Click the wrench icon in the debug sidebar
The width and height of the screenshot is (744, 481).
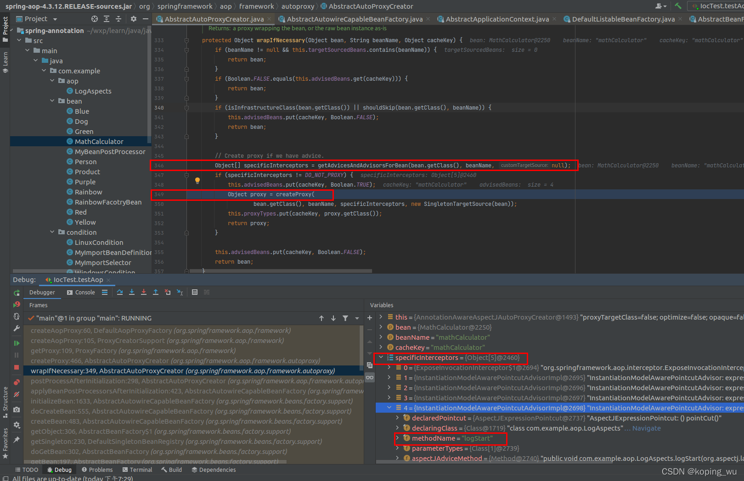click(x=17, y=328)
